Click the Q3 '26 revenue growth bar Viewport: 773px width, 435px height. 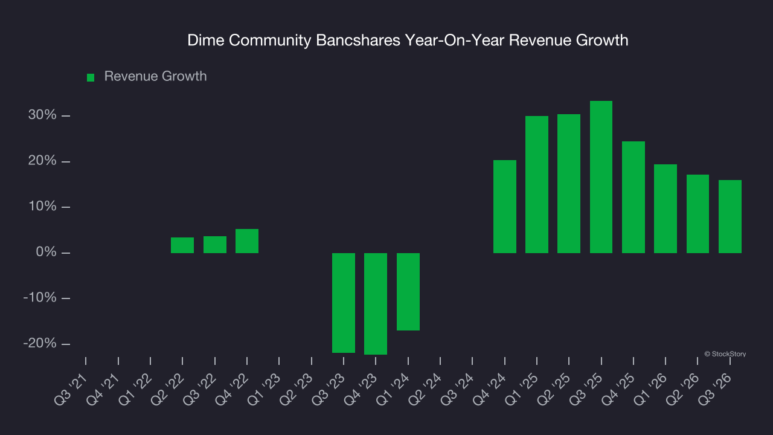pyautogui.click(x=730, y=216)
